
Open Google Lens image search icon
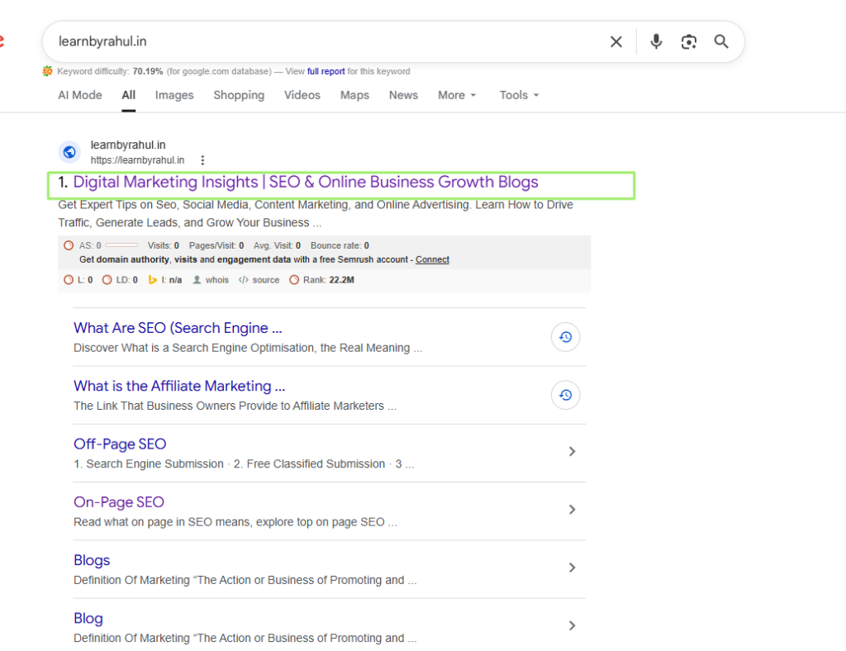coord(689,42)
